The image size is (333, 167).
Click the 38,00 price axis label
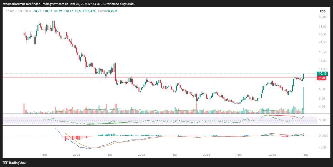[x=322, y=27]
